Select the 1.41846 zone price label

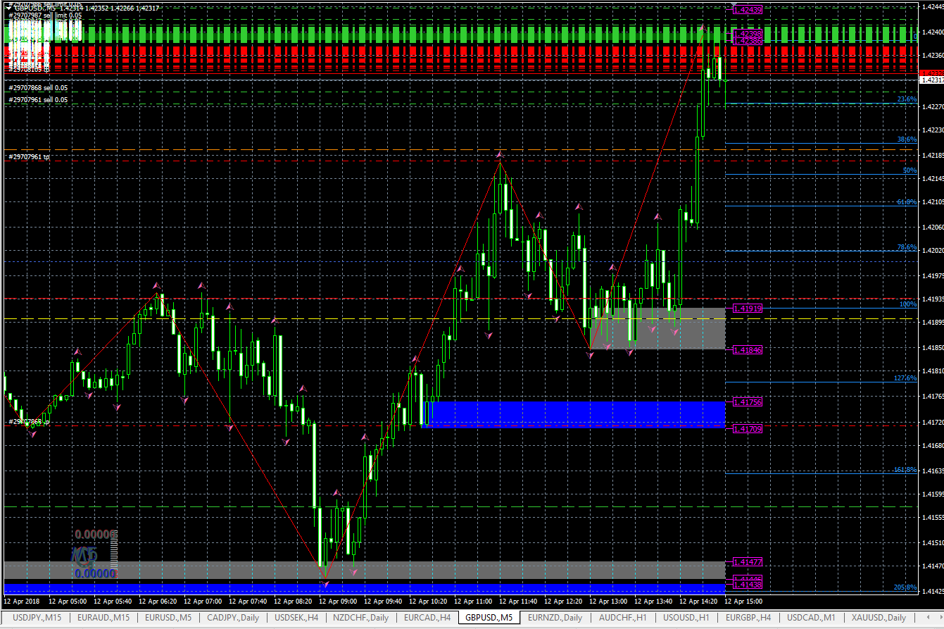(748, 349)
